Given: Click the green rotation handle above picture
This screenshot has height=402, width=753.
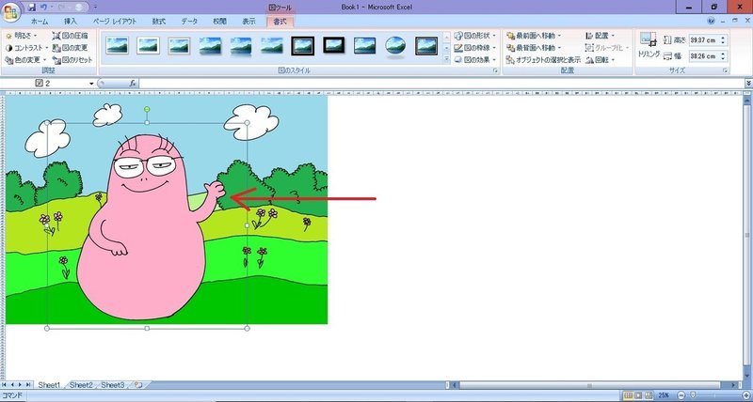Looking at the screenshot, I should [x=147, y=109].
